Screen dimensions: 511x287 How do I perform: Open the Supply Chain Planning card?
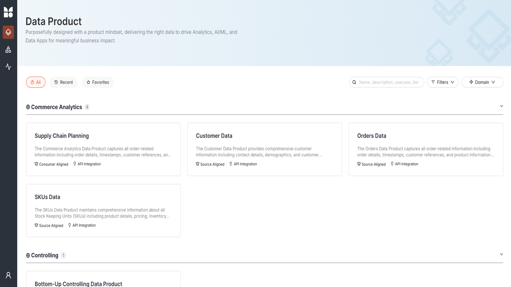pos(103,149)
